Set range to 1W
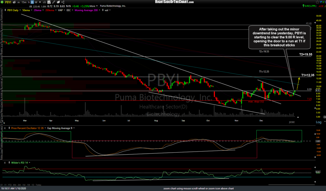 point(29,185)
